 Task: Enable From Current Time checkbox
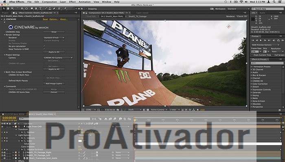pos(252,55)
